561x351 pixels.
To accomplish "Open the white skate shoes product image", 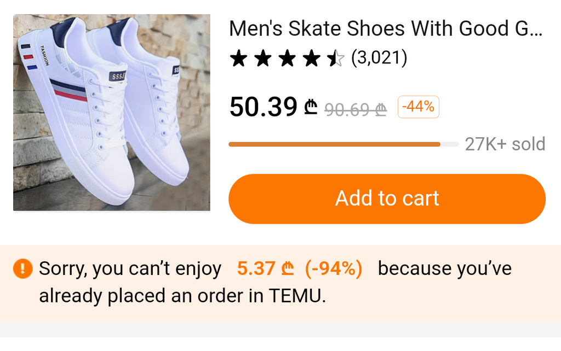I will [112, 113].
